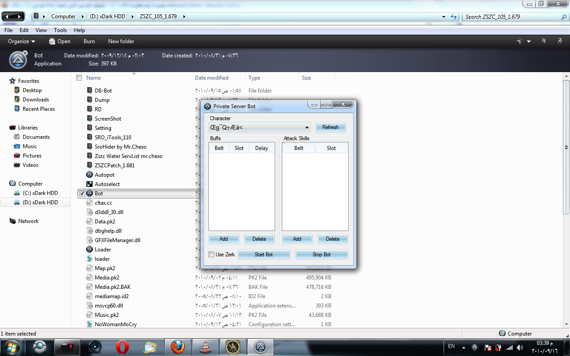
Task: Open the Burn toolbar command
Action: pos(89,41)
